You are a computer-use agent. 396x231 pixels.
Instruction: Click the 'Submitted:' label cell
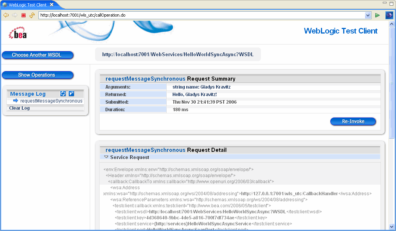[133, 102]
